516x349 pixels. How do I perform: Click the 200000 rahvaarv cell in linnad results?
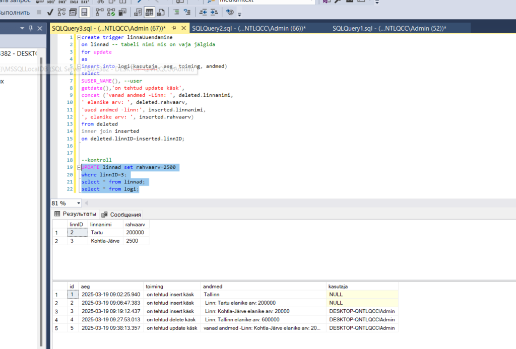[136, 233]
